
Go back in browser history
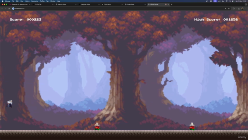click(2, 9)
